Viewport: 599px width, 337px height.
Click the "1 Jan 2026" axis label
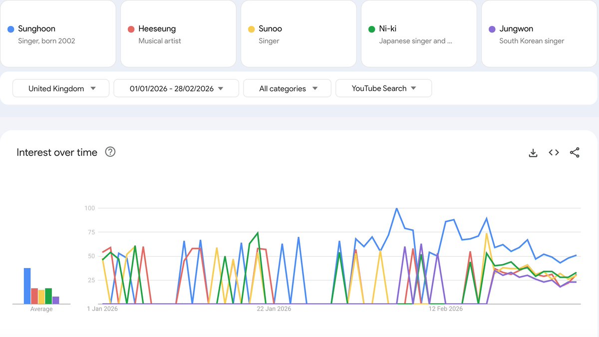(102, 309)
